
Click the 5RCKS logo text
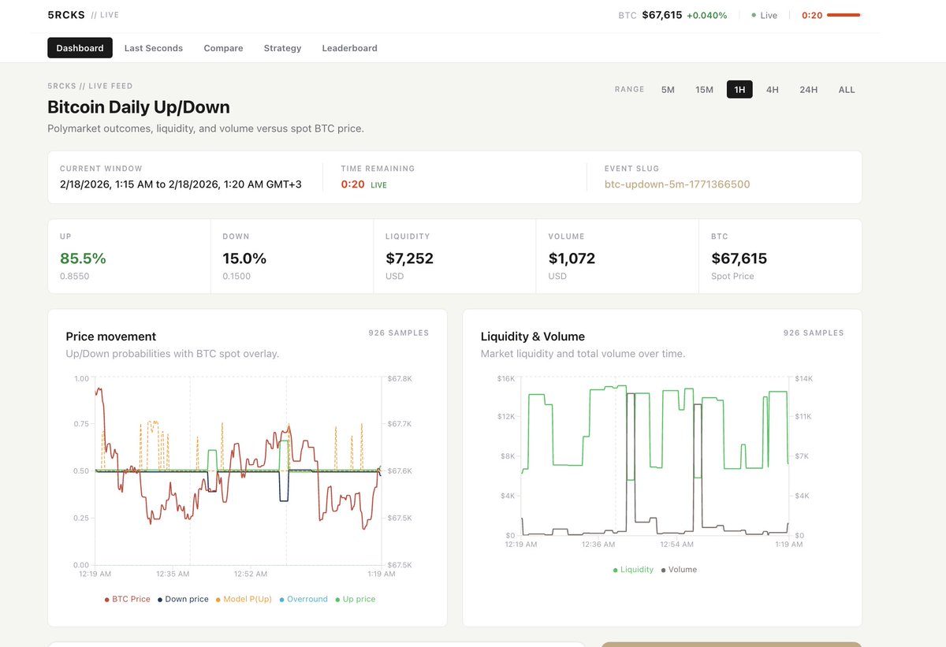click(66, 14)
